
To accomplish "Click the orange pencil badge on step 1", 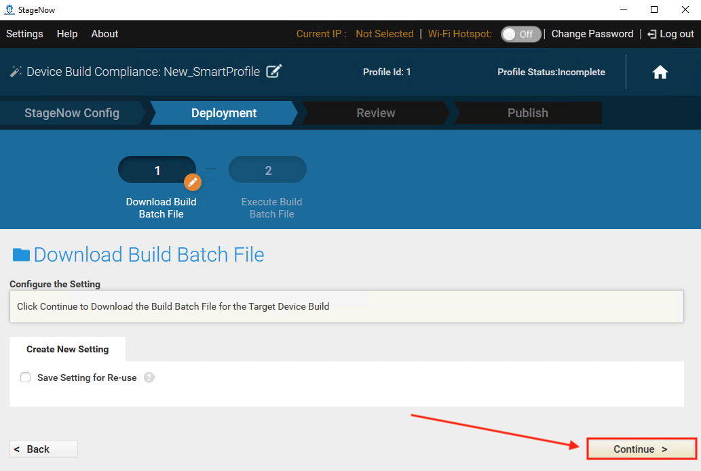I will point(193,182).
